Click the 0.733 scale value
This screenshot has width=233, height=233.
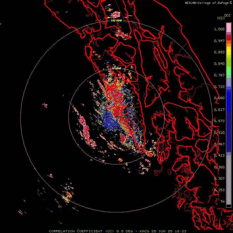click(219, 87)
